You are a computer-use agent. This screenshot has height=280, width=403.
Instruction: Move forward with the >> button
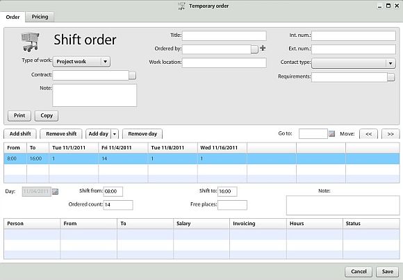(390, 134)
